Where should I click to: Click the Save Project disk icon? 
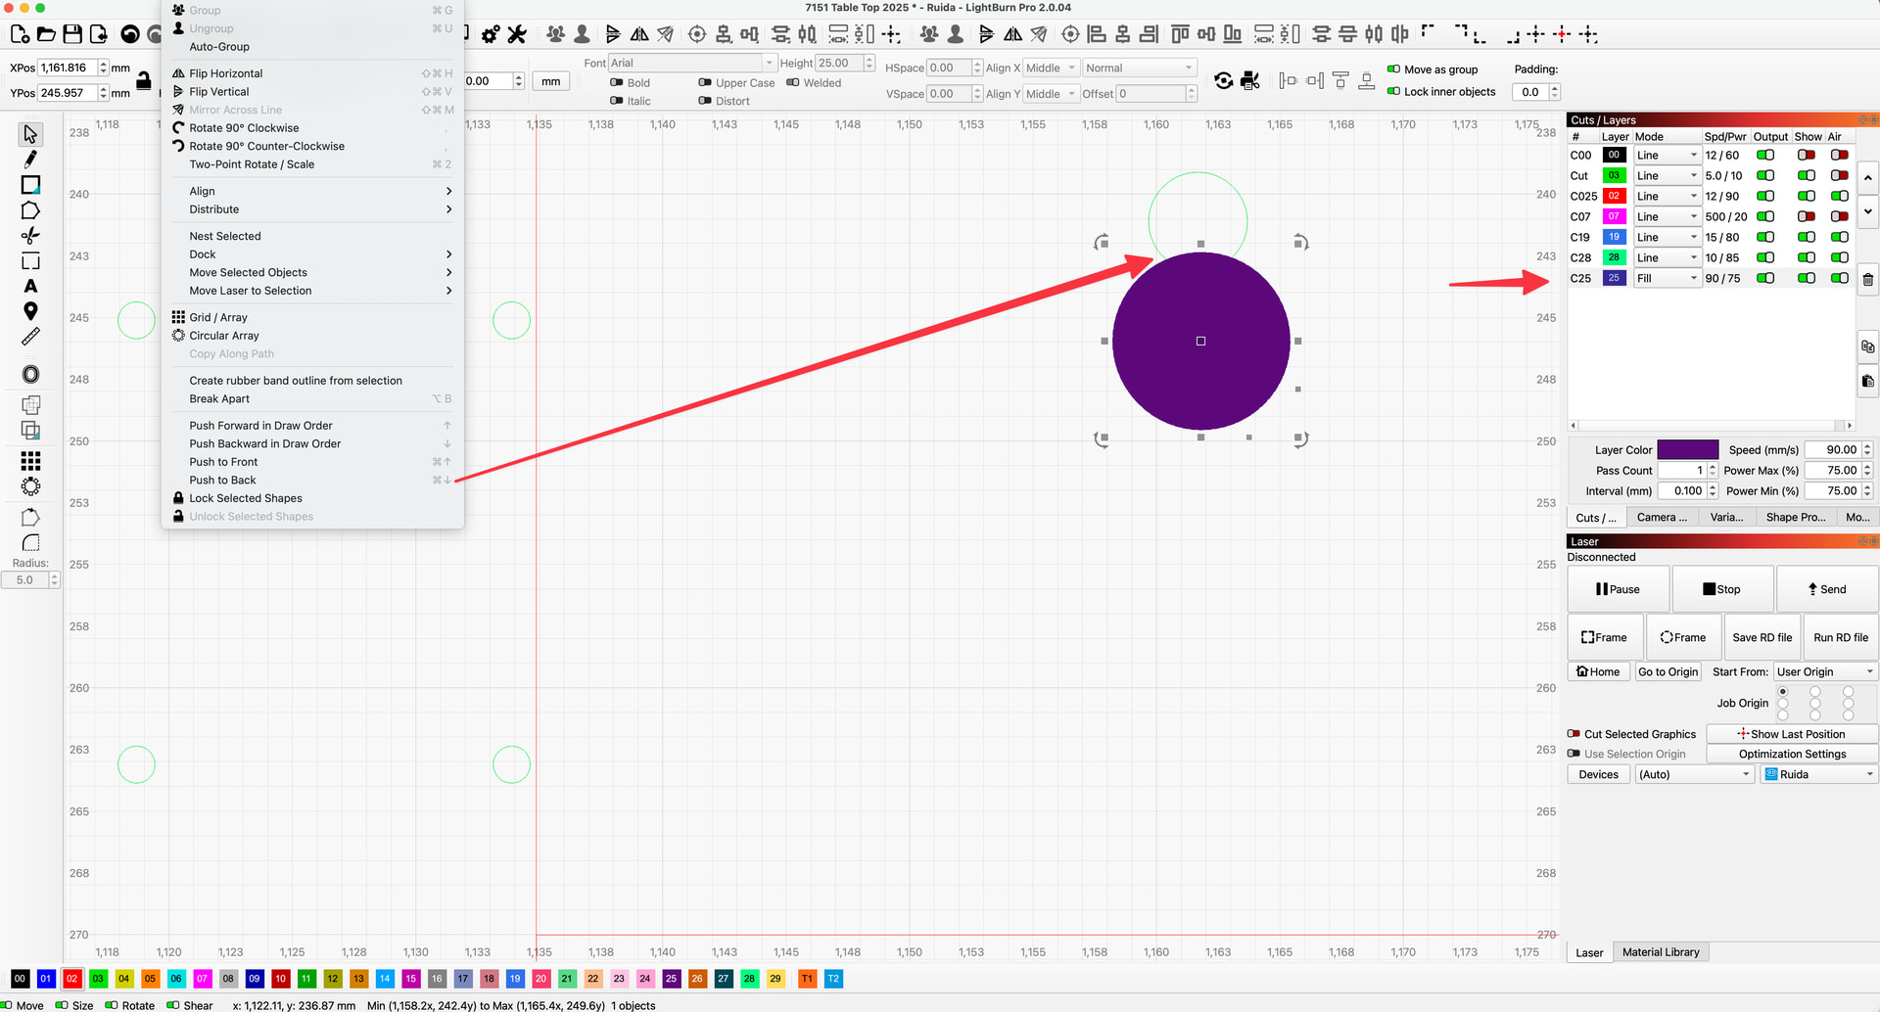point(72,34)
